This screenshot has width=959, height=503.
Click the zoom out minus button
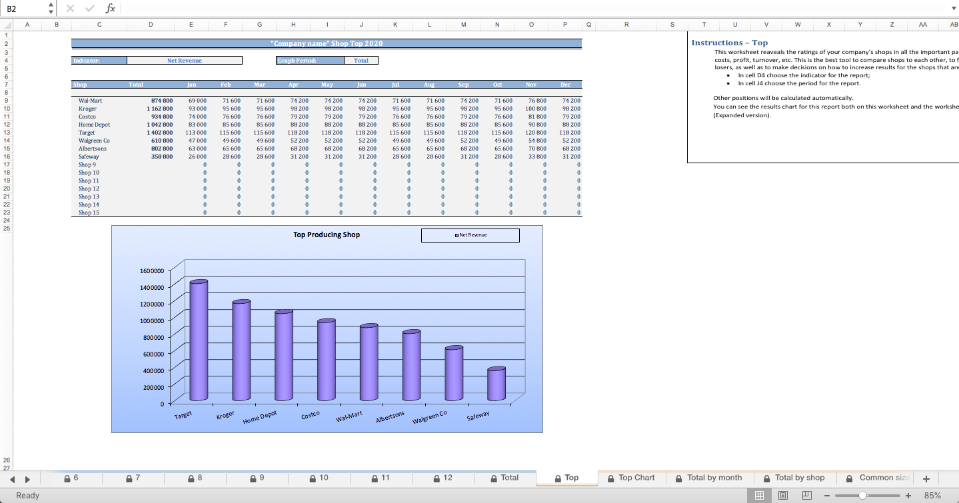tap(827, 496)
